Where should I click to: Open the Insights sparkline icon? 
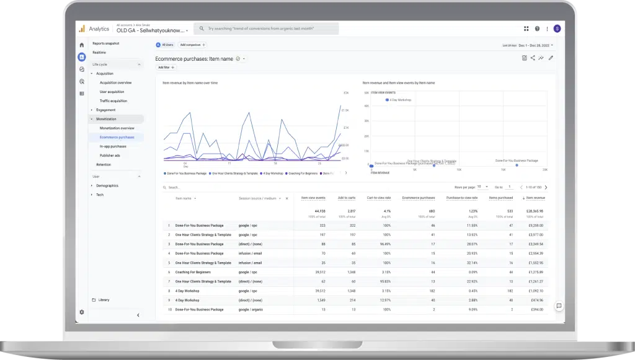[541, 58]
